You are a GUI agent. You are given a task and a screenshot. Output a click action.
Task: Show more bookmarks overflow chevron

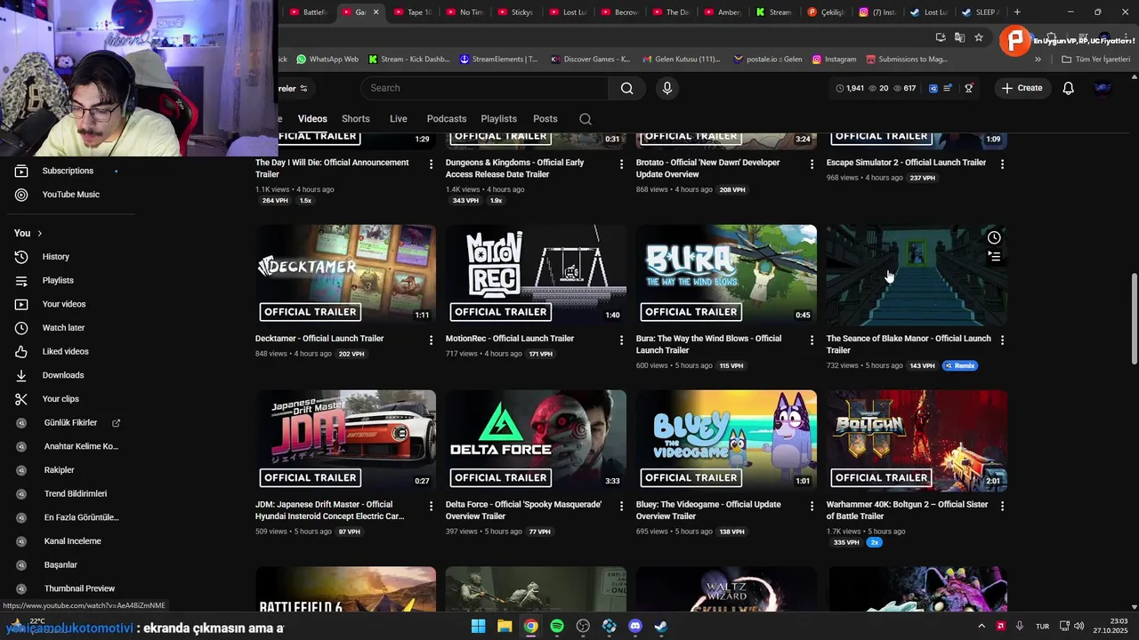point(1038,60)
